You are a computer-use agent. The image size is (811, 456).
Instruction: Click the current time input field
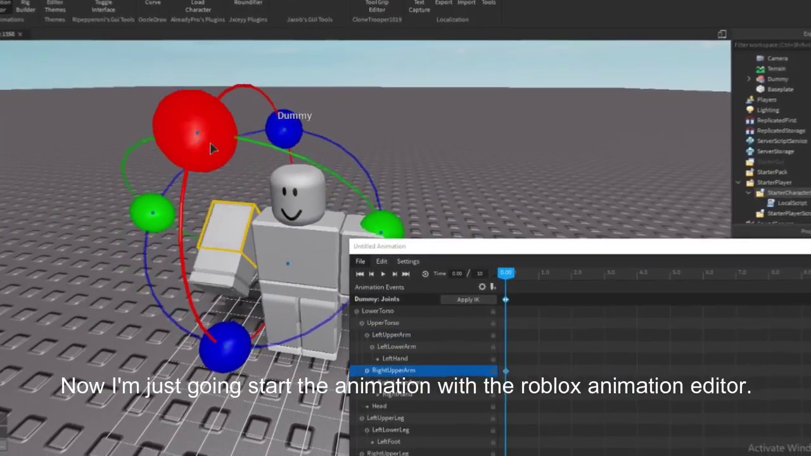pos(457,274)
